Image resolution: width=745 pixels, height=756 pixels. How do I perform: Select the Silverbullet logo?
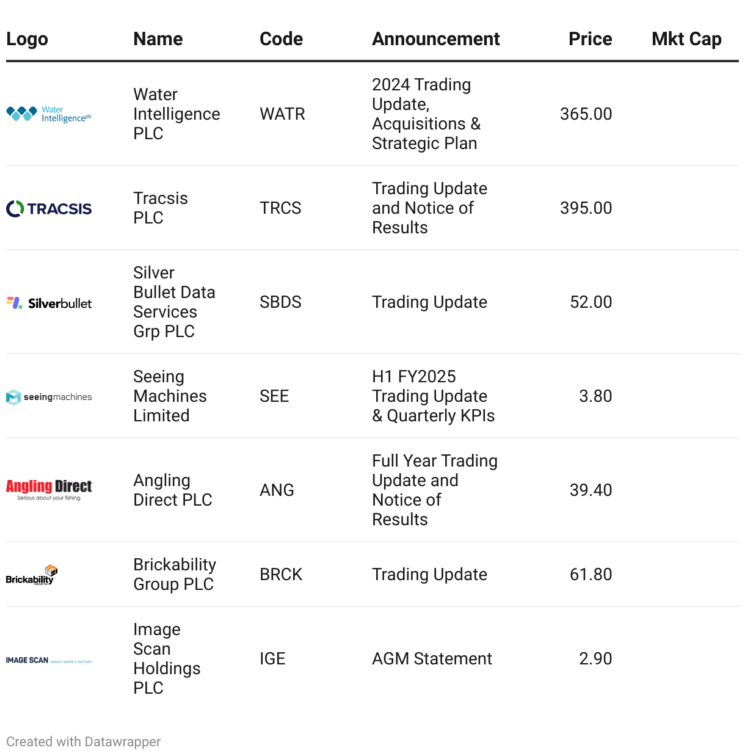49,302
